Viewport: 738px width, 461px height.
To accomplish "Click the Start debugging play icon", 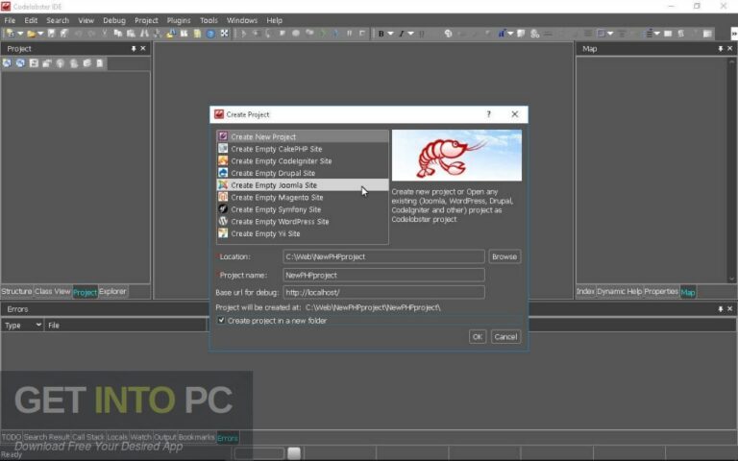I will pyautogui.click(x=244, y=34).
